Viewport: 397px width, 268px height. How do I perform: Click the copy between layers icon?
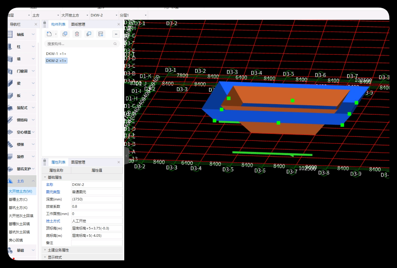point(89,34)
